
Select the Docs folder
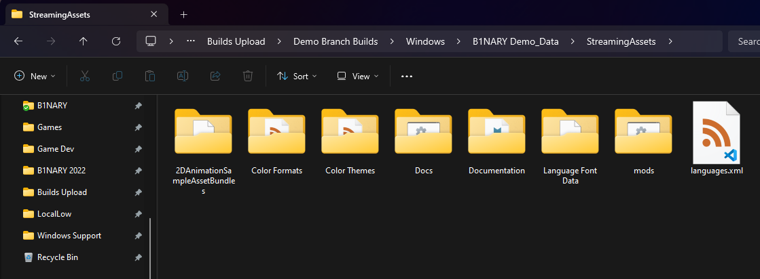coord(424,141)
